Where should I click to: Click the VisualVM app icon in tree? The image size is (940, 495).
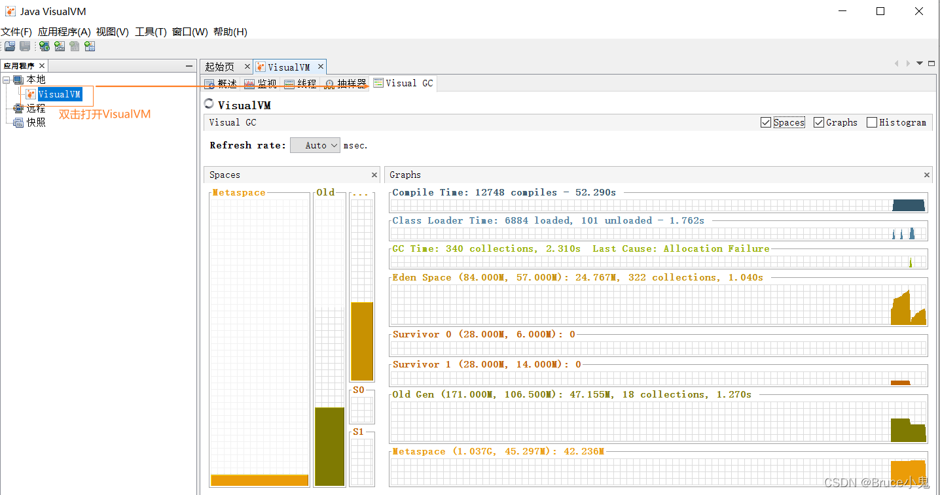coord(31,94)
